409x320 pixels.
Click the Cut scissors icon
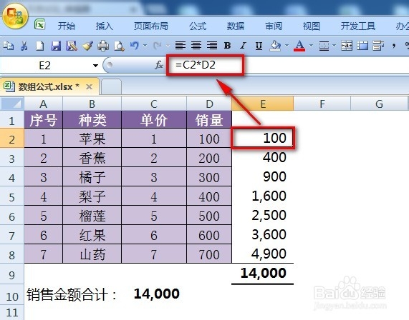24,46
